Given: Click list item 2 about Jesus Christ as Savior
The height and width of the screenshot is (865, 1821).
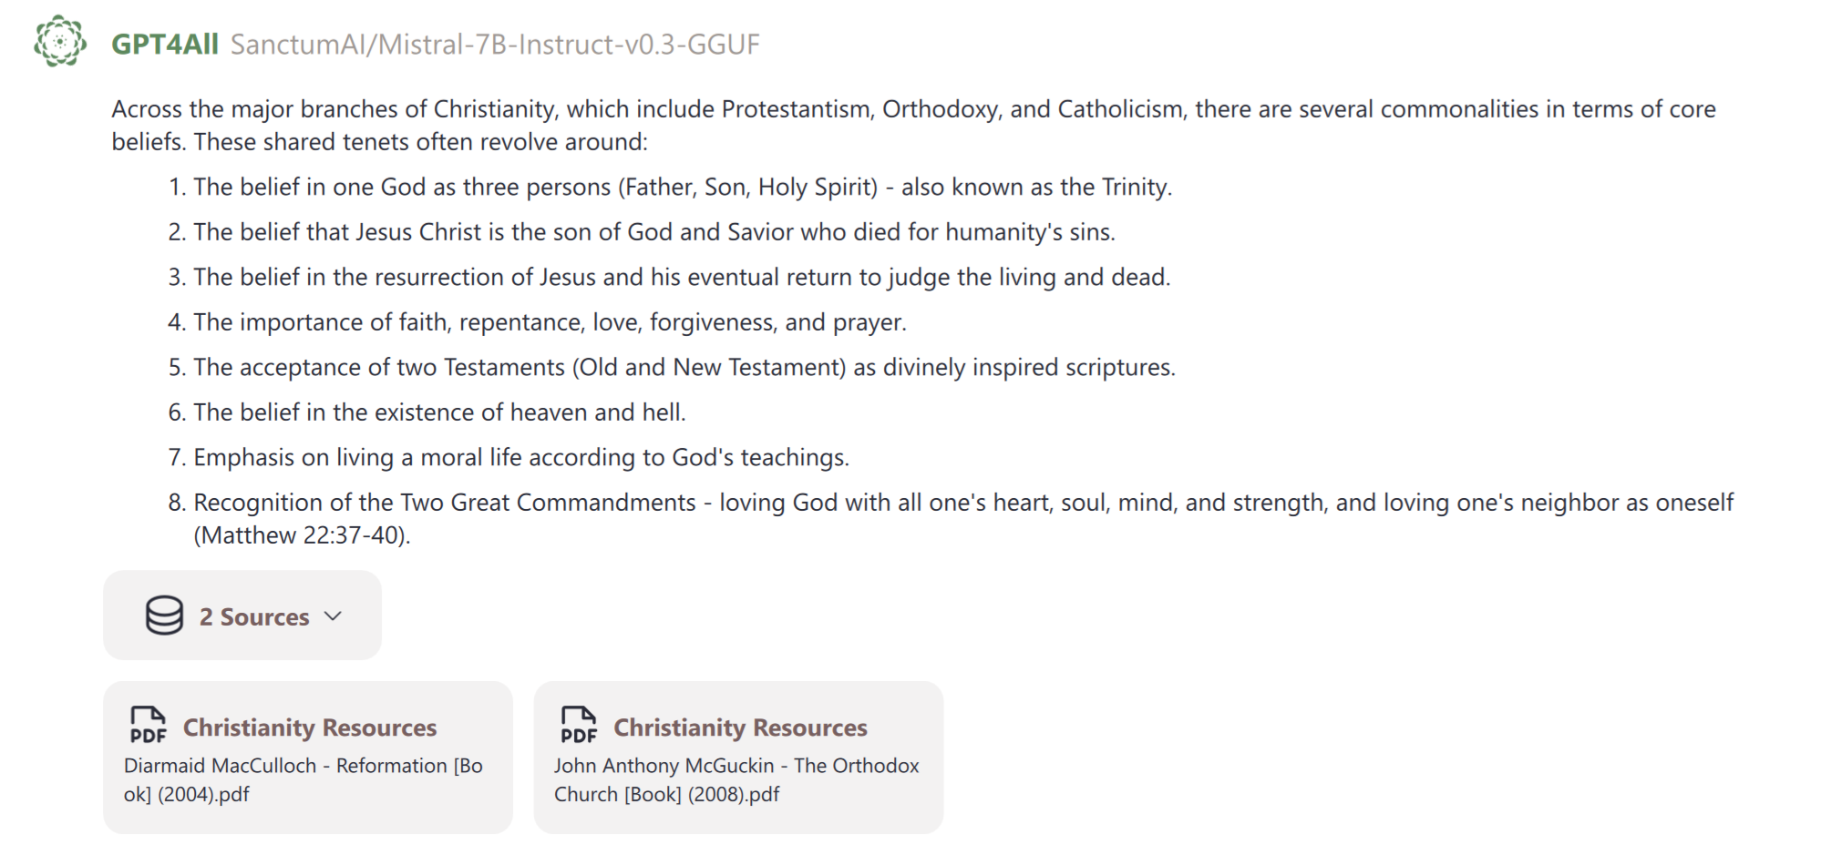Looking at the screenshot, I should point(653,232).
